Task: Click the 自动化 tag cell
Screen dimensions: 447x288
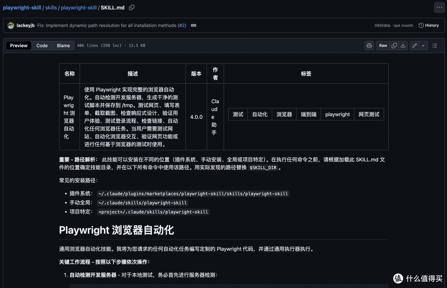Action: (260, 114)
